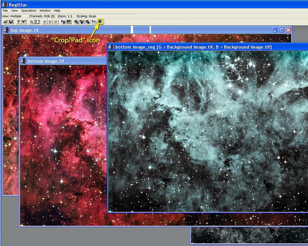308x246 pixels.
Task: Maximize the top image.tif window
Action: pos(282,30)
